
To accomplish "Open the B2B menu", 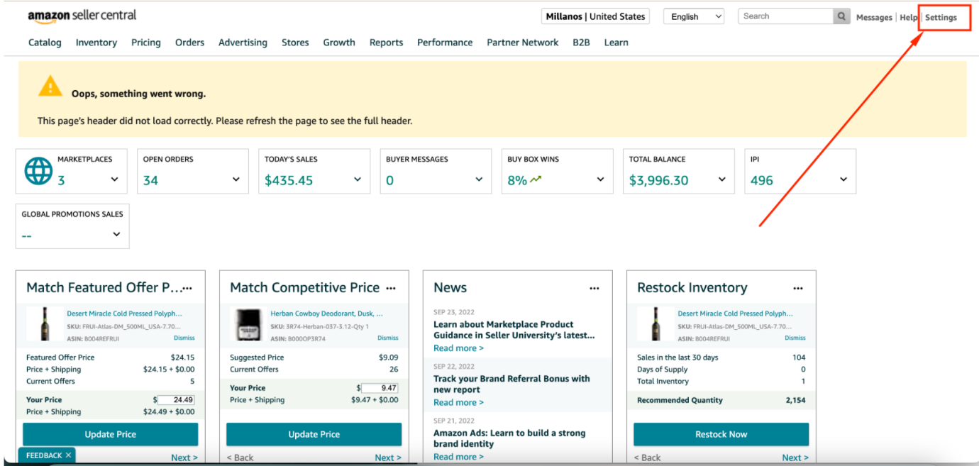I will (x=581, y=43).
